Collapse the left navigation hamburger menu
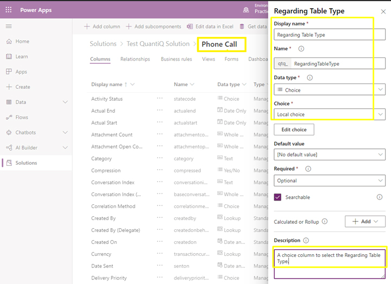Viewport: 391px width, 284px height. (9, 26)
